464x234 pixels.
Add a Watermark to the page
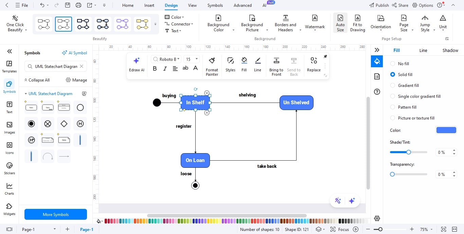(315, 22)
